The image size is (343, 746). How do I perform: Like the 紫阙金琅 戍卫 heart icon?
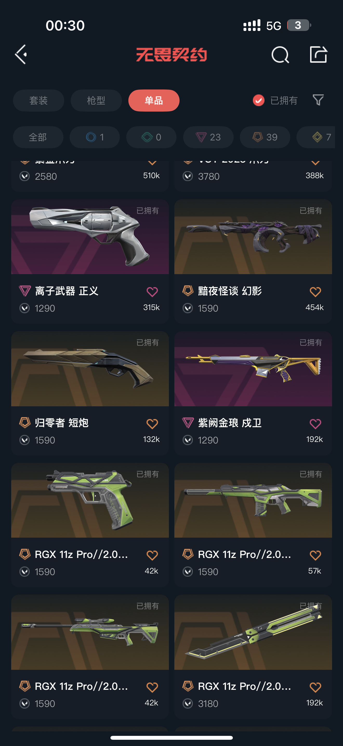click(x=315, y=424)
